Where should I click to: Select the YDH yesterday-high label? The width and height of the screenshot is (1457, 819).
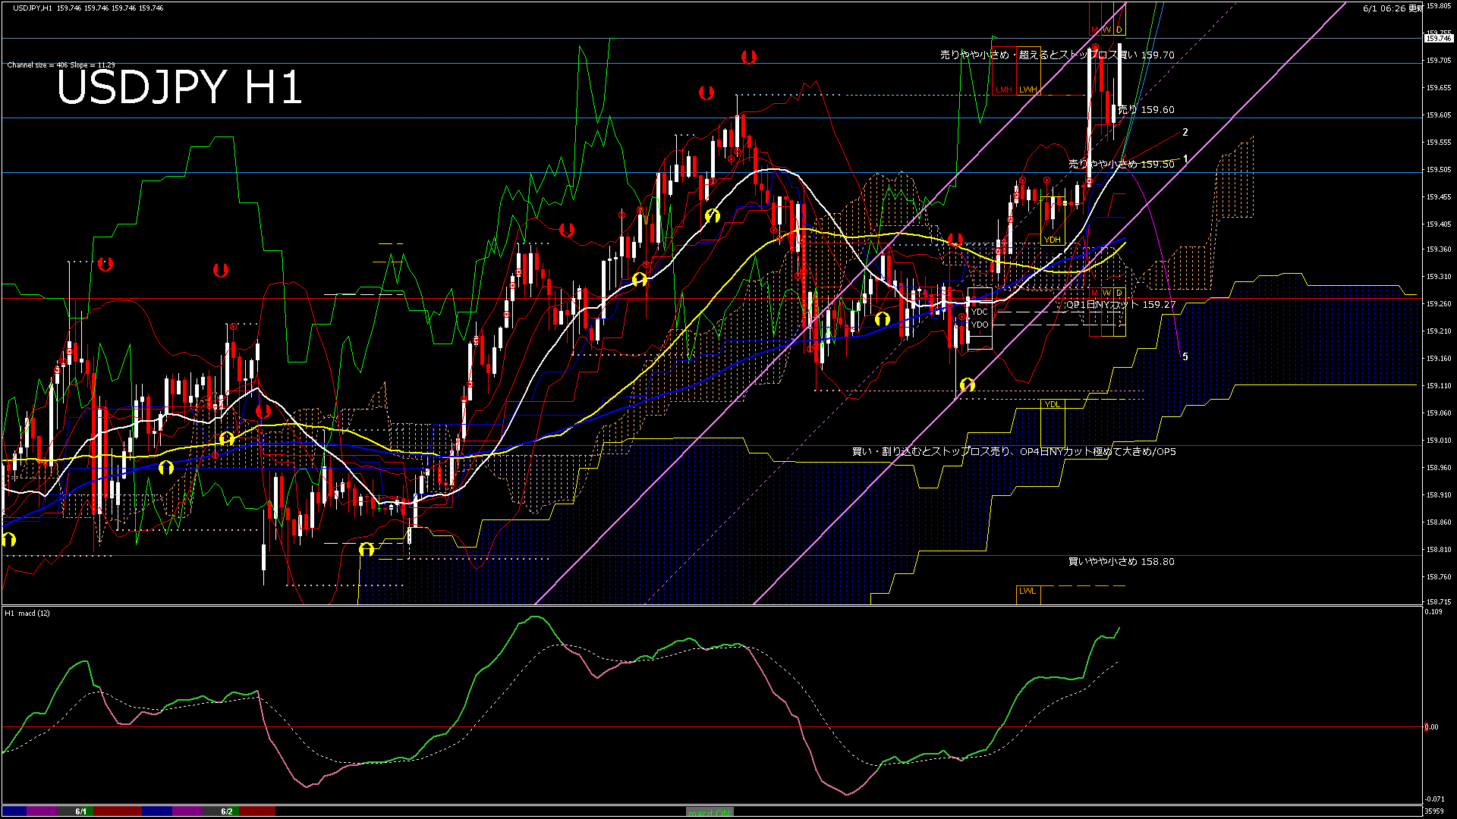(1052, 240)
